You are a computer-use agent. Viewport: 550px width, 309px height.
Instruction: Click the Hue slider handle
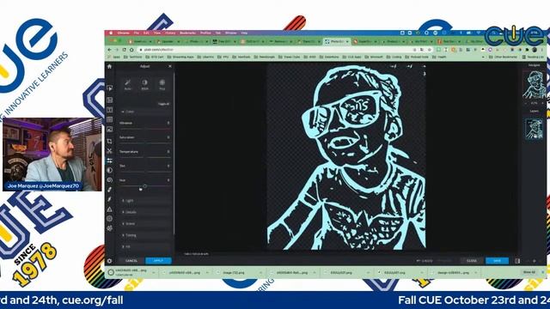pyautogui.click(x=144, y=186)
